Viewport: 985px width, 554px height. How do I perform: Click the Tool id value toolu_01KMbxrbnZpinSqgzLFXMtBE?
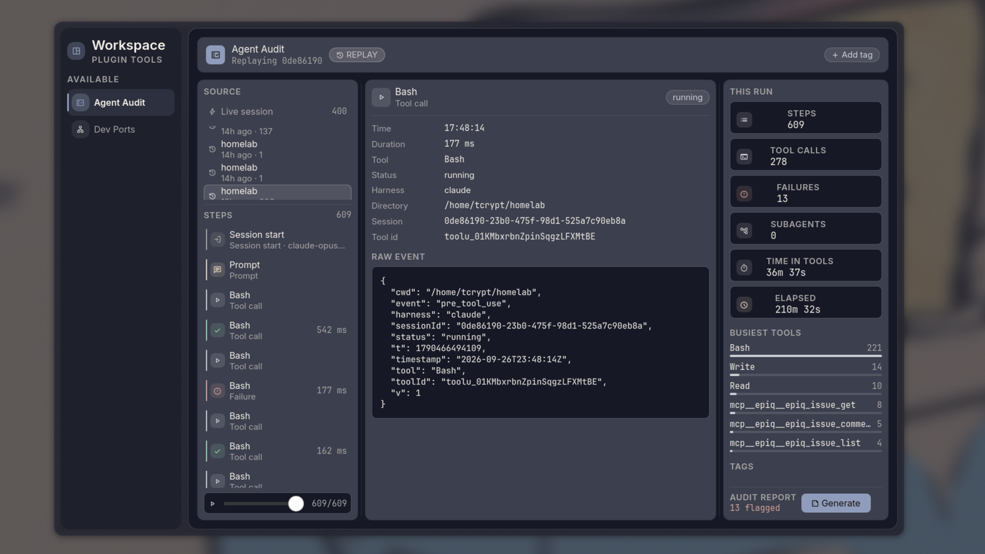click(x=520, y=236)
